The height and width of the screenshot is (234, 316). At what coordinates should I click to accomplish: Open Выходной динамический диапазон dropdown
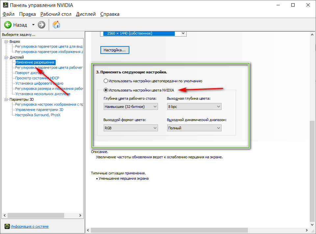(x=194, y=128)
